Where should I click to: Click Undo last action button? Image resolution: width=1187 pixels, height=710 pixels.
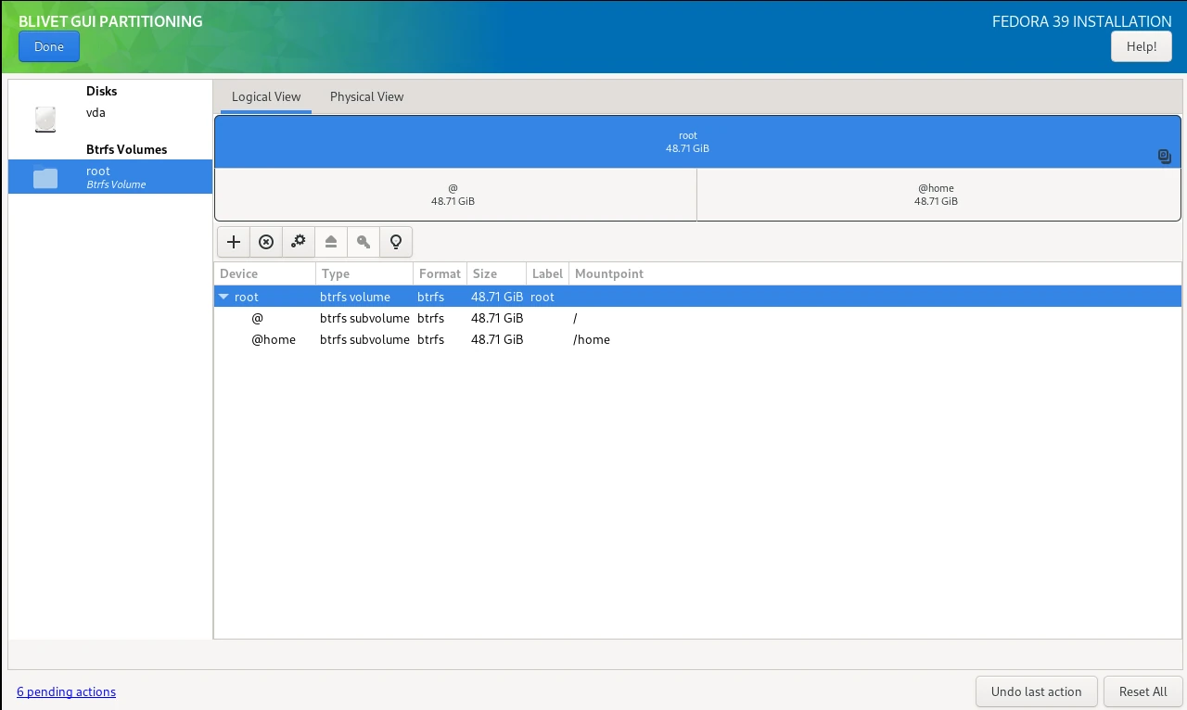1037,691
